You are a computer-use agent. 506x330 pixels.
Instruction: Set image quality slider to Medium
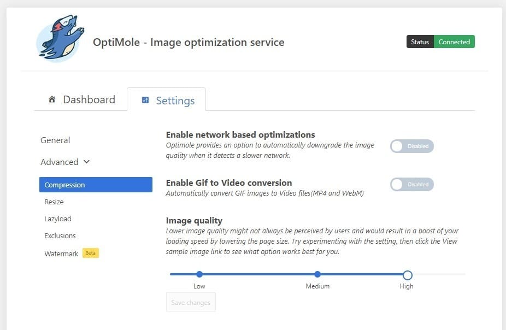[317, 274]
